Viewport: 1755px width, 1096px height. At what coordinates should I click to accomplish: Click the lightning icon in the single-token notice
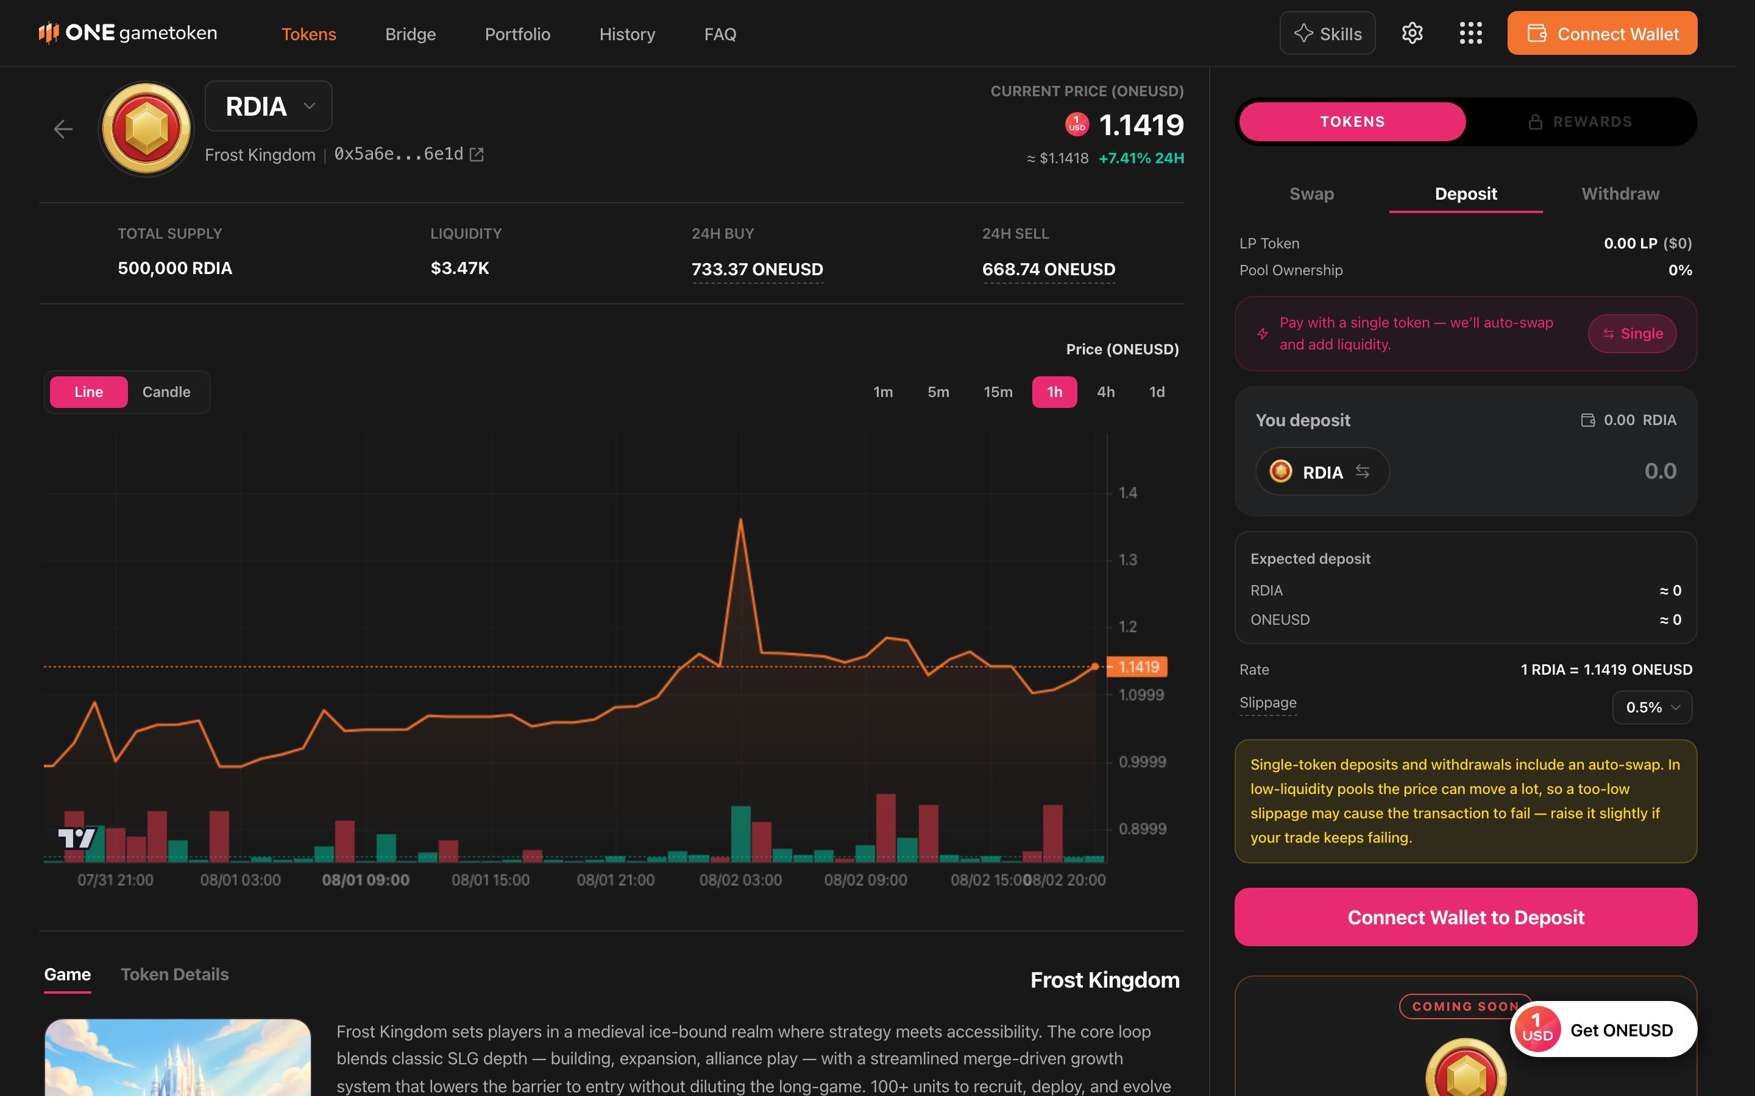[1263, 334]
